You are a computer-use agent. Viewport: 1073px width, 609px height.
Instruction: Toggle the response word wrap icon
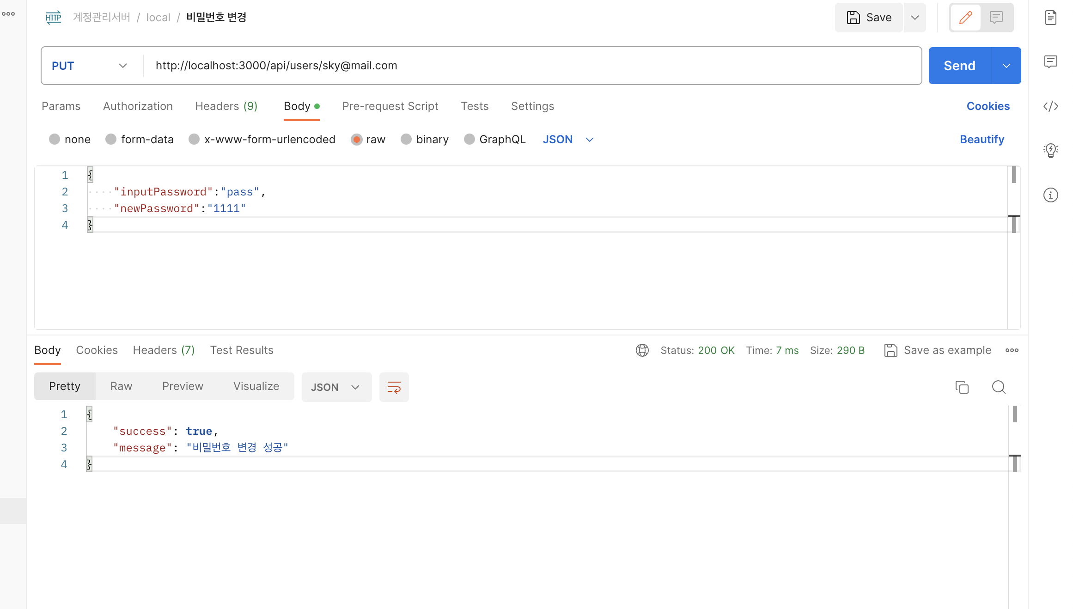click(394, 387)
